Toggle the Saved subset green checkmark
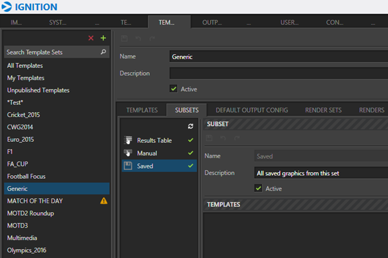The width and height of the screenshot is (388, 258). (190, 166)
